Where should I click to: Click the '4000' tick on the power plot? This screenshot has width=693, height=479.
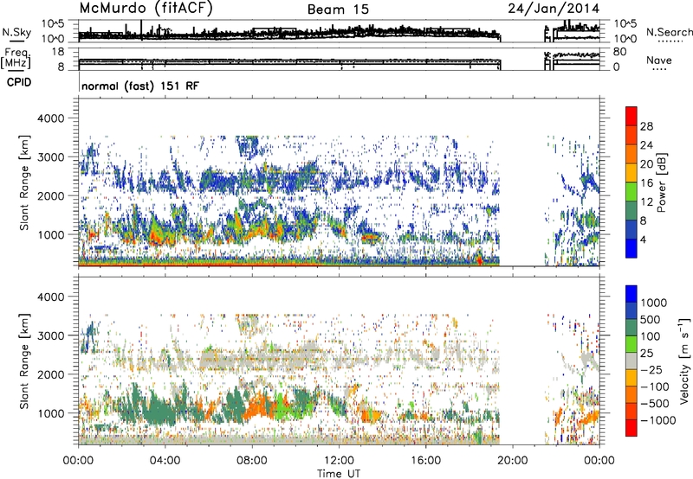pos(50,118)
